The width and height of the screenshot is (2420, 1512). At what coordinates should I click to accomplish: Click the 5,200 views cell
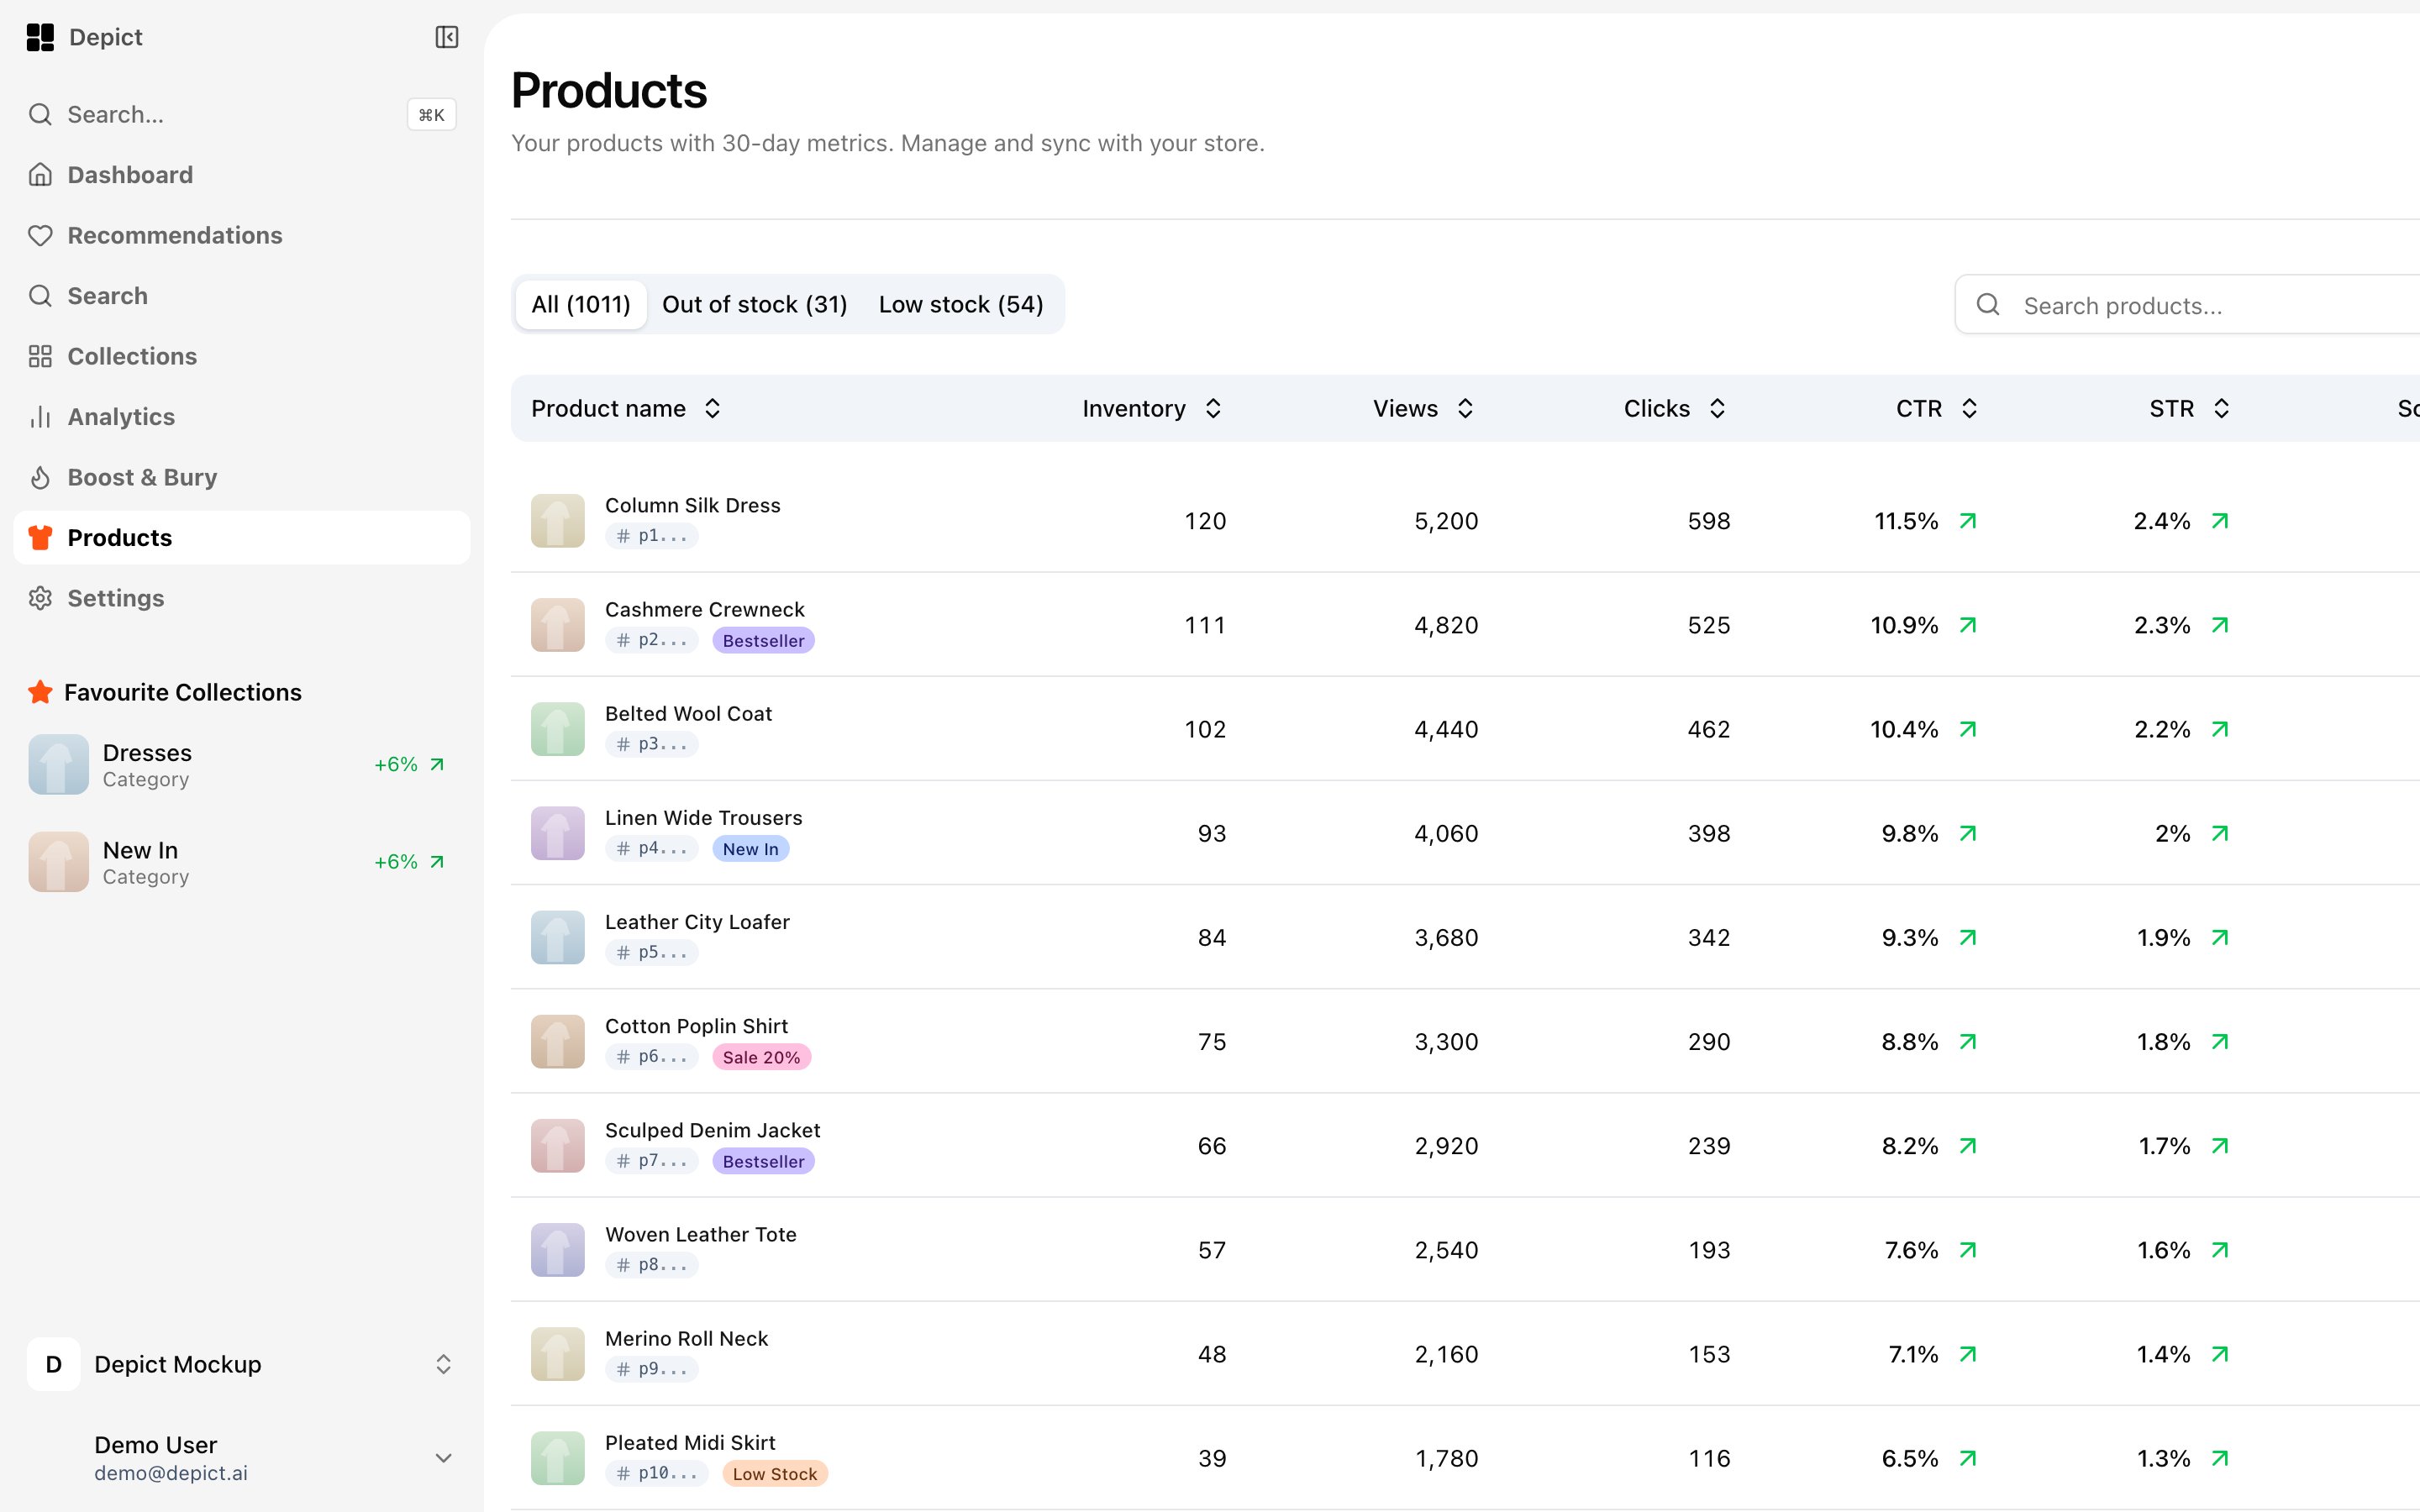click(1446, 521)
